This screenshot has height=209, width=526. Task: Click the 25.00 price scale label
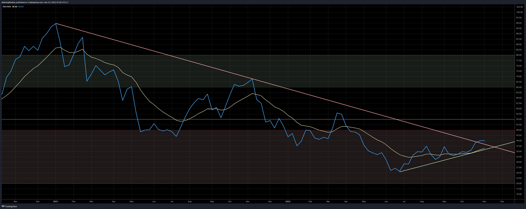coord(519,173)
